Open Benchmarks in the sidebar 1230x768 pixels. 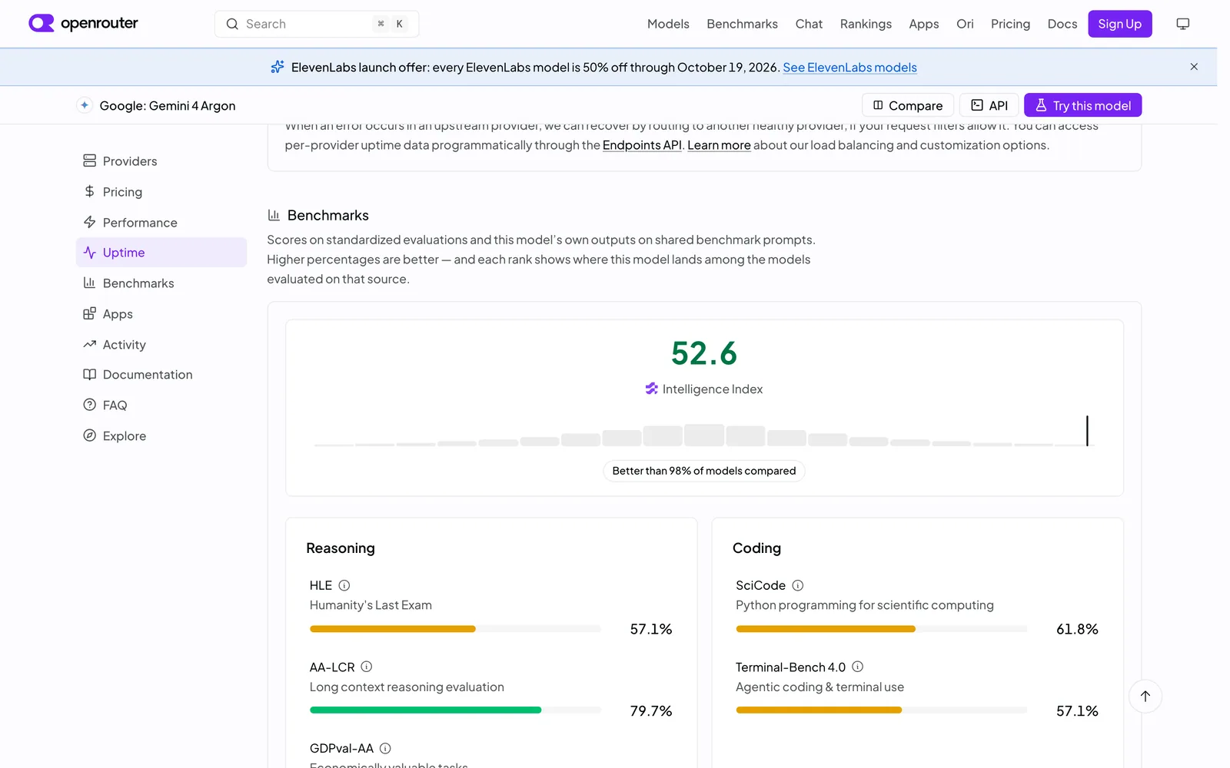[161, 283]
